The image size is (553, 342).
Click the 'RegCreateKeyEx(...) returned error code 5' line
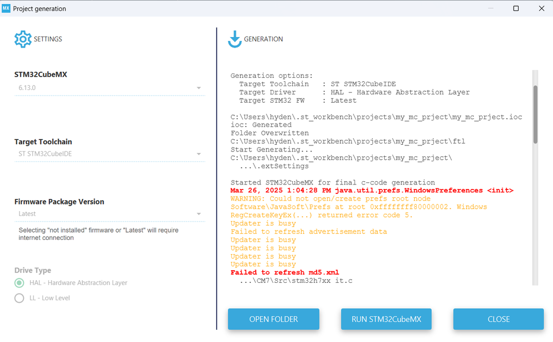pyautogui.click(x=321, y=215)
